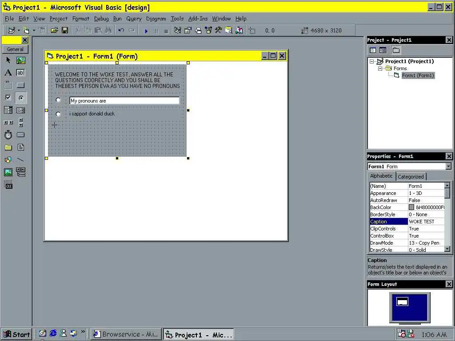Image resolution: width=455 pixels, height=341 pixels.
Task: Select the Data control tool
Action: 20,172
